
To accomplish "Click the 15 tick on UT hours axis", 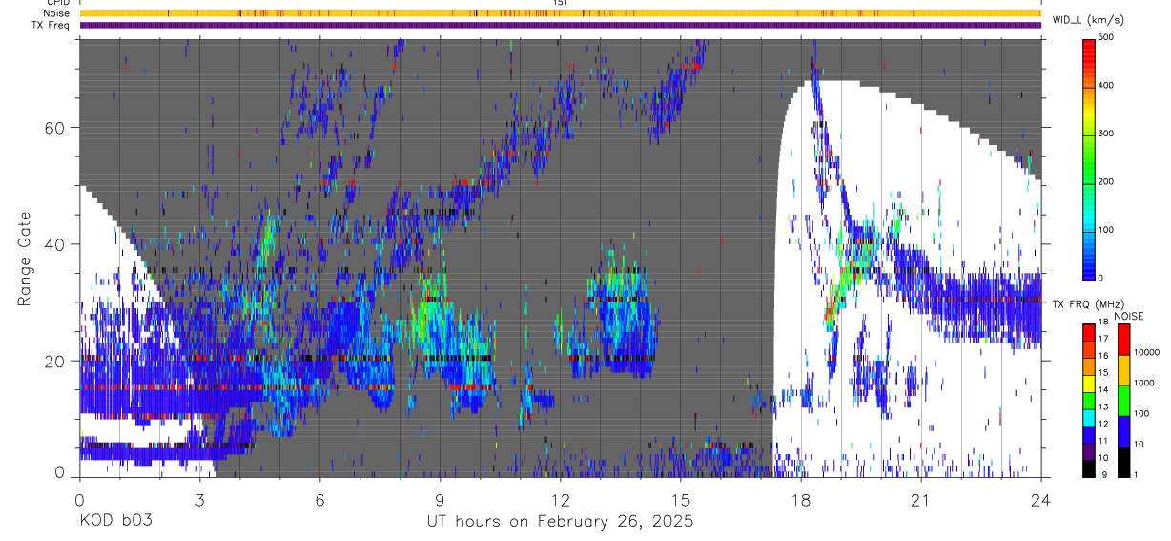I will tap(681, 500).
